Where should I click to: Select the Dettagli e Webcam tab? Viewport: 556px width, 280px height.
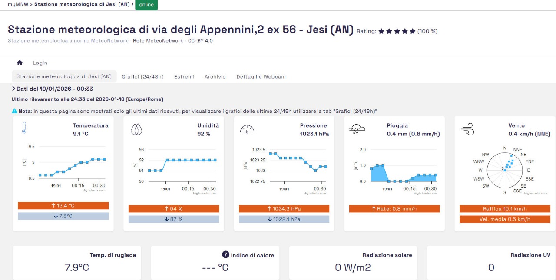261,77
